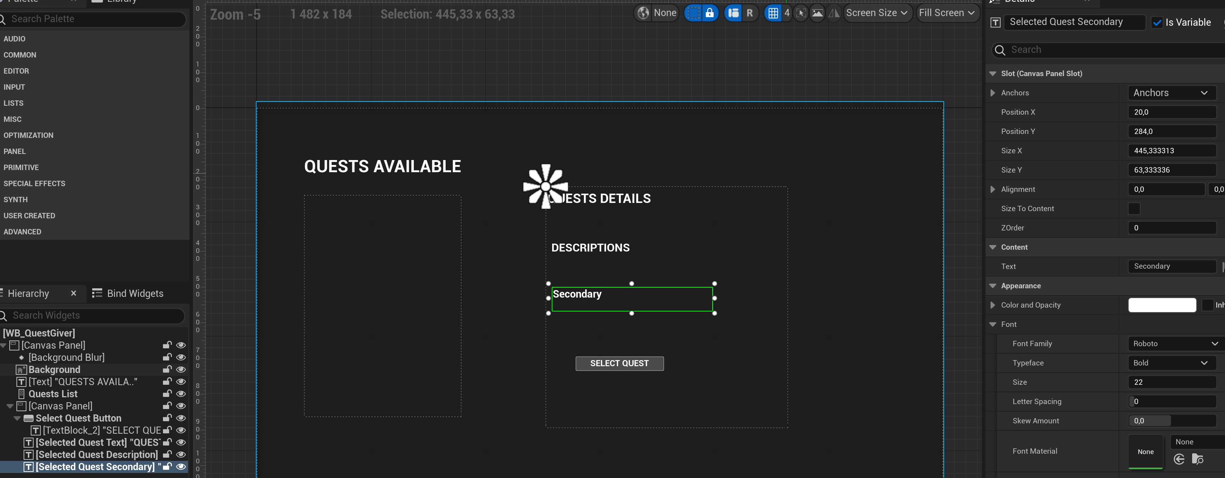The width and height of the screenshot is (1225, 478).
Task: Toggle the dashed outline display icon
Action: point(693,13)
